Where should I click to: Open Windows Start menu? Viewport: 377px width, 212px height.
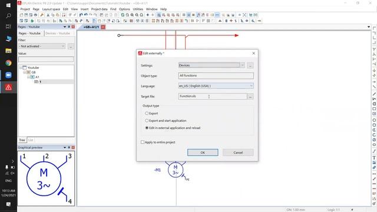pos(8,5)
